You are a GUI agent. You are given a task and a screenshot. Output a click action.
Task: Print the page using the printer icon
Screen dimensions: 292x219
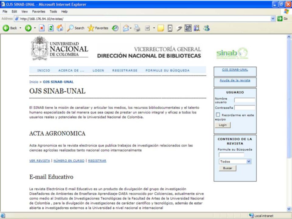[x=137, y=28]
